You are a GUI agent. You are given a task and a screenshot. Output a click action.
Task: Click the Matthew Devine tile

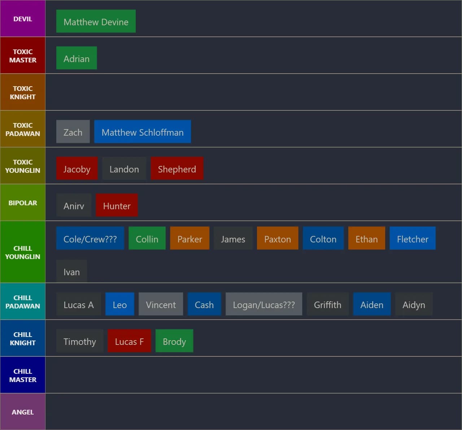[x=96, y=22]
